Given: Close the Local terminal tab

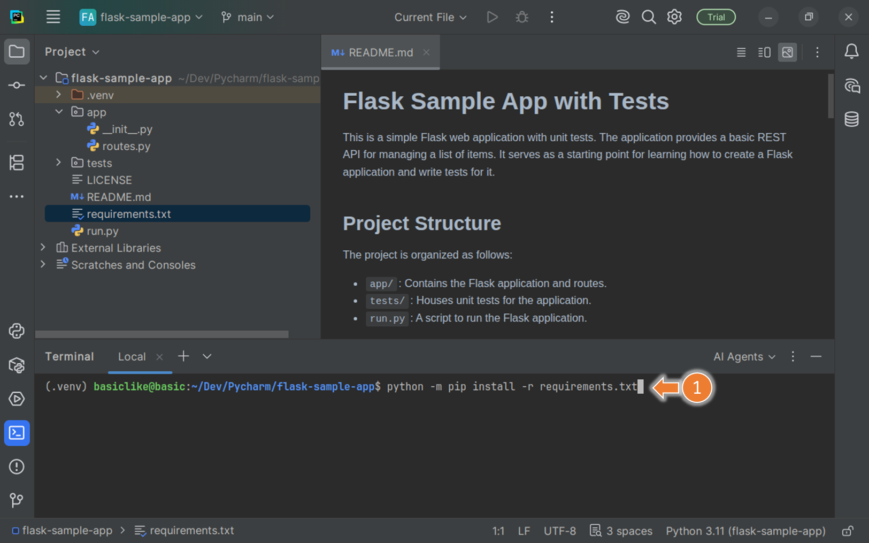Looking at the screenshot, I should click(x=159, y=357).
